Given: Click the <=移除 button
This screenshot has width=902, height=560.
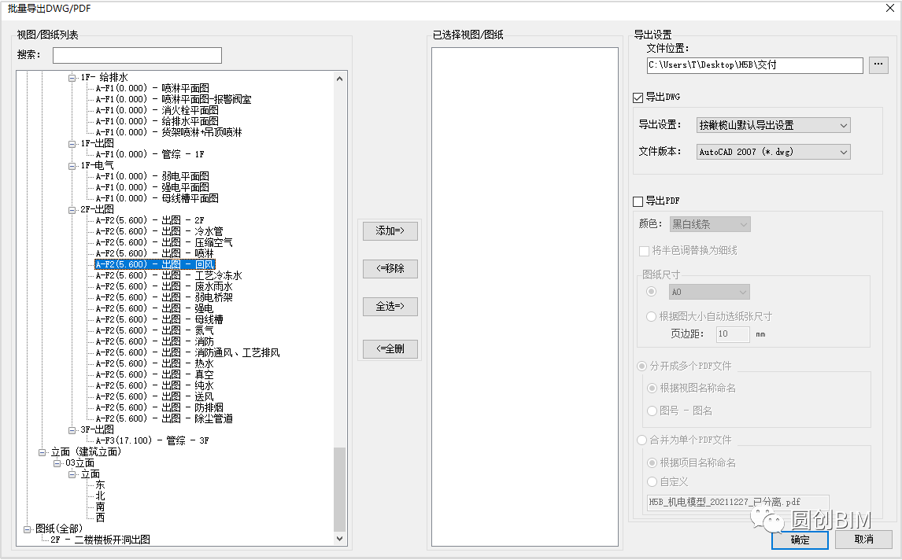Looking at the screenshot, I should (x=390, y=268).
